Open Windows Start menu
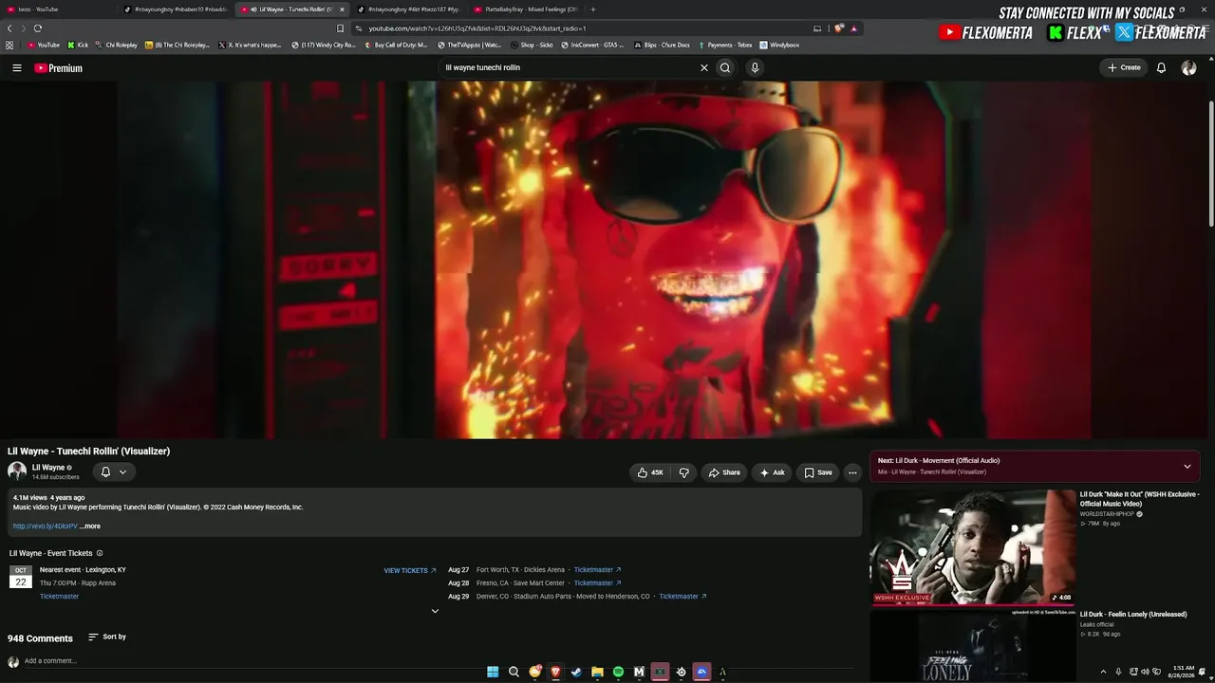This screenshot has width=1215, height=683. (x=493, y=672)
